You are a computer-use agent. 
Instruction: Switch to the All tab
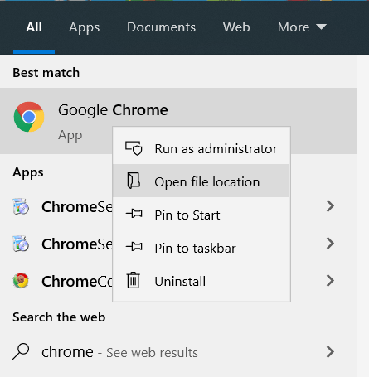point(34,27)
